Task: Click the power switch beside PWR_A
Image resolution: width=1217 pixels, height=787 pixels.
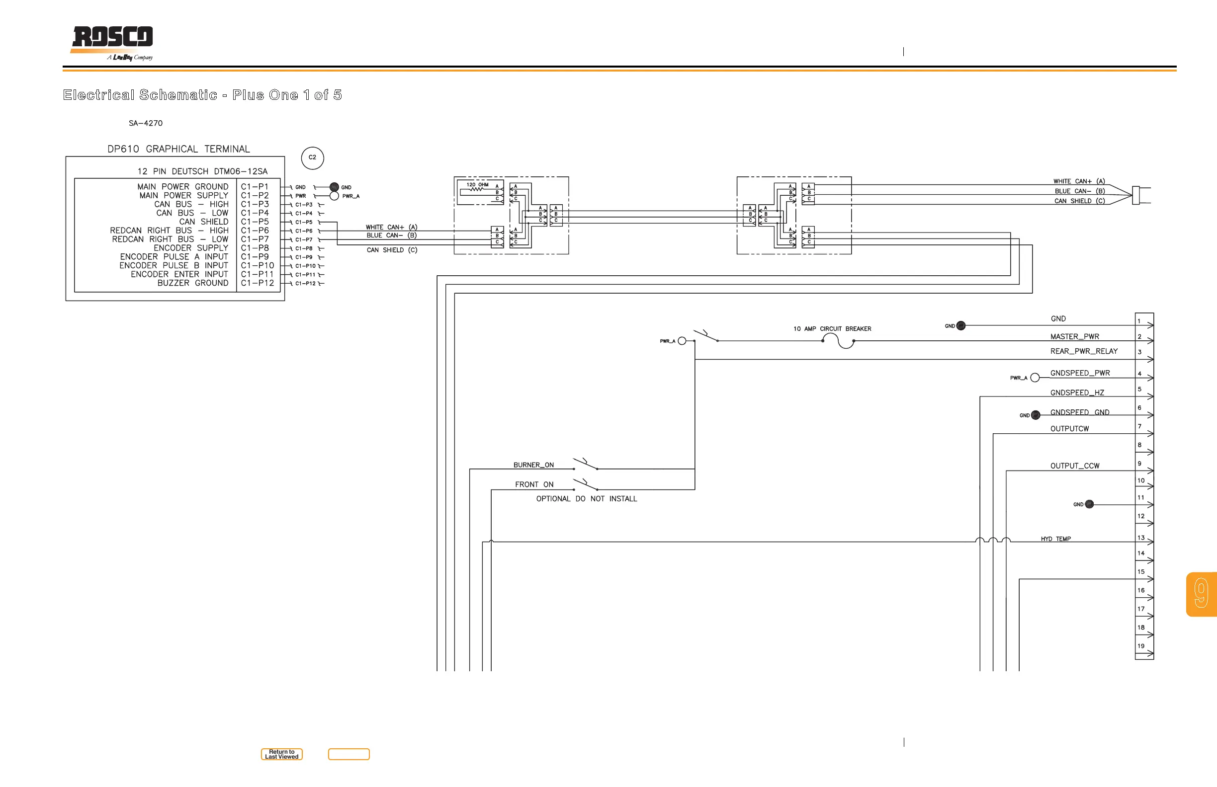Action: 705,336
